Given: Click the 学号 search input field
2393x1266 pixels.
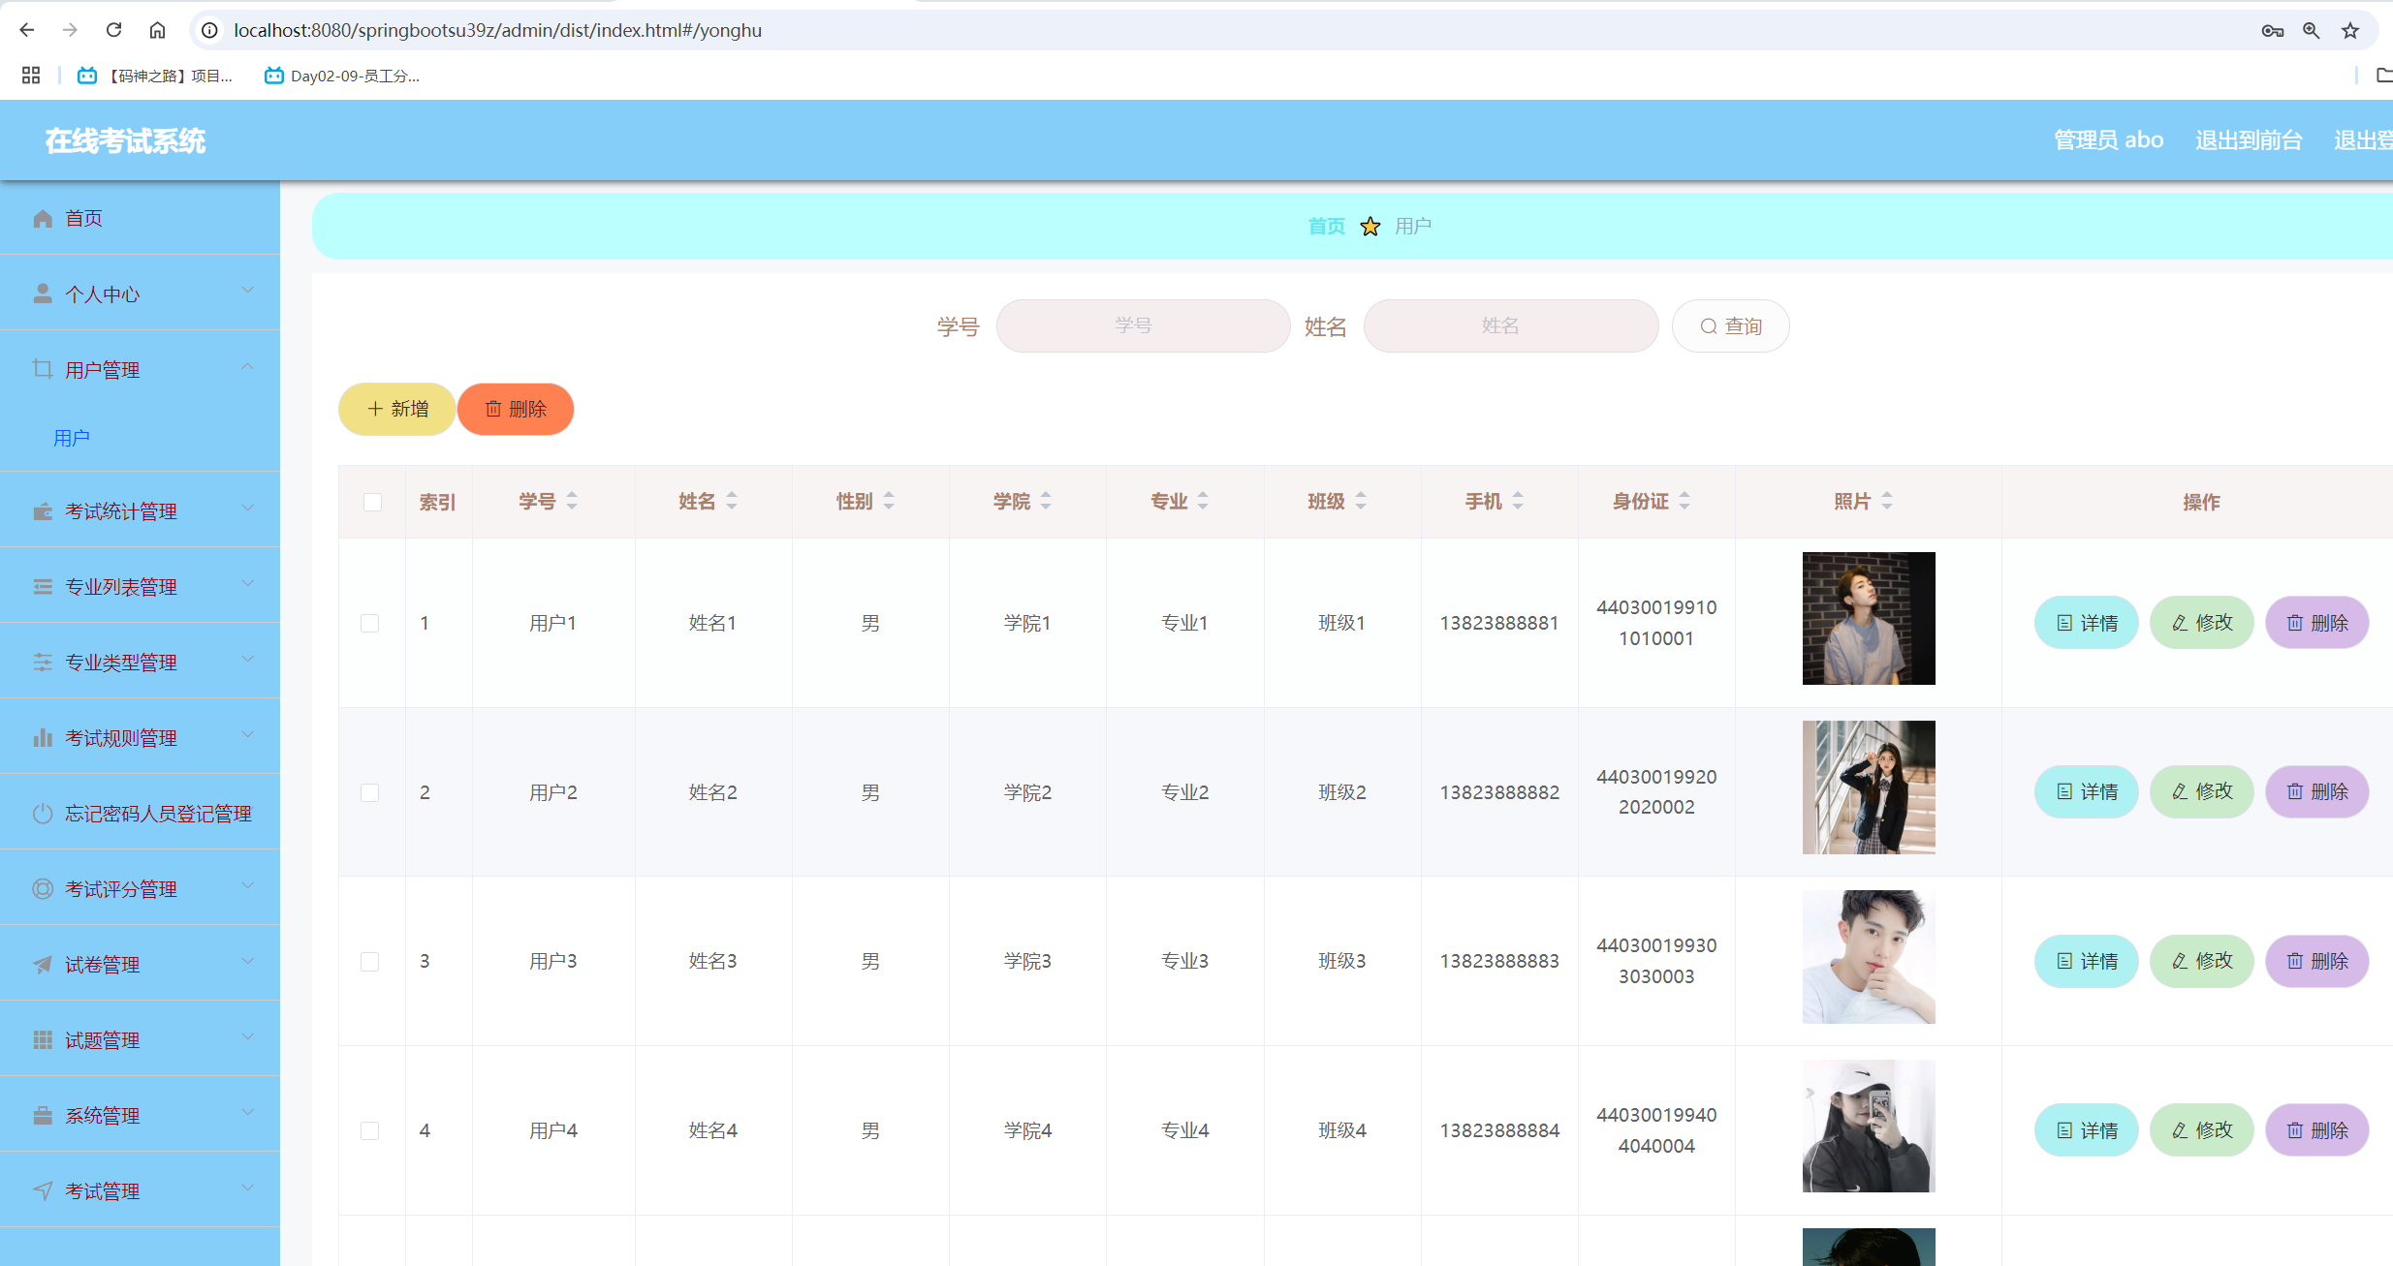Looking at the screenshot, I should click(x=1143, y=325).
